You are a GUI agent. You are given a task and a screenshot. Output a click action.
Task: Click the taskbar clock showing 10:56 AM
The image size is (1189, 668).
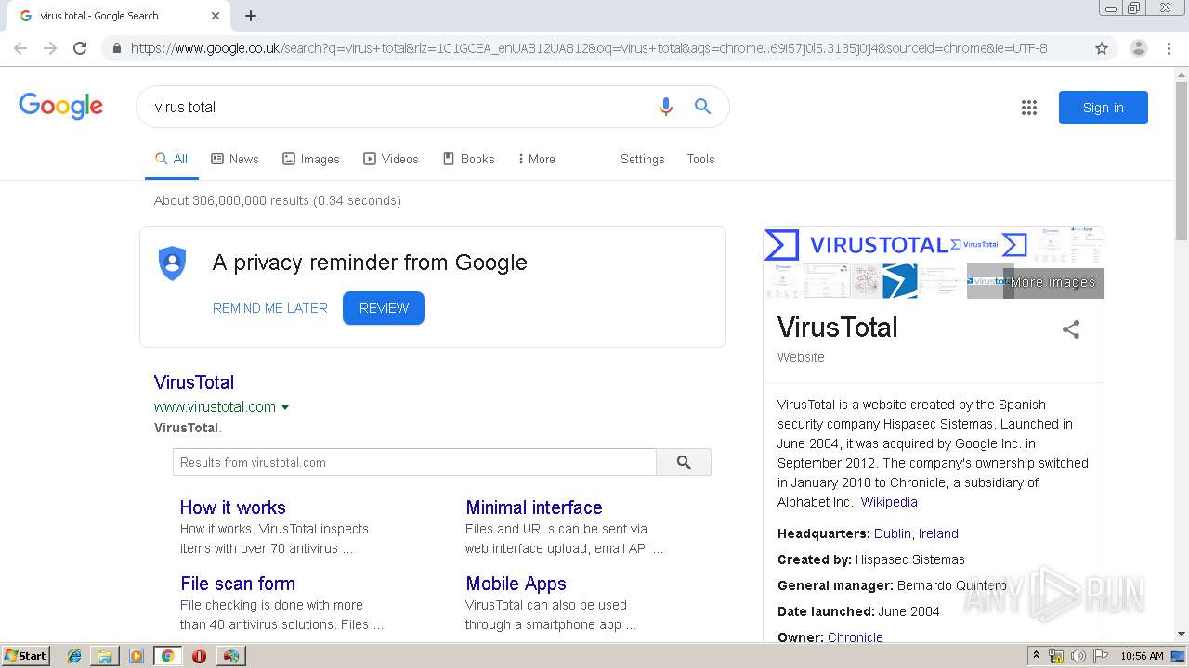pyautogui.click(x=1142, y=656)
